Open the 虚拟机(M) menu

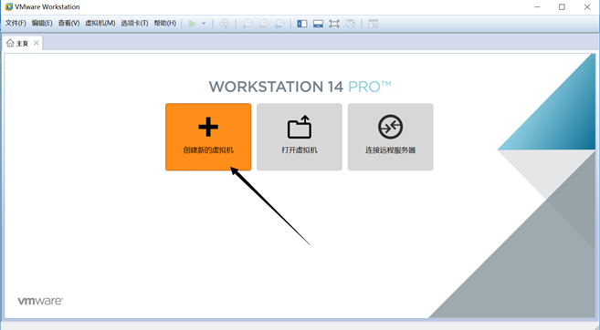[100, 24]
